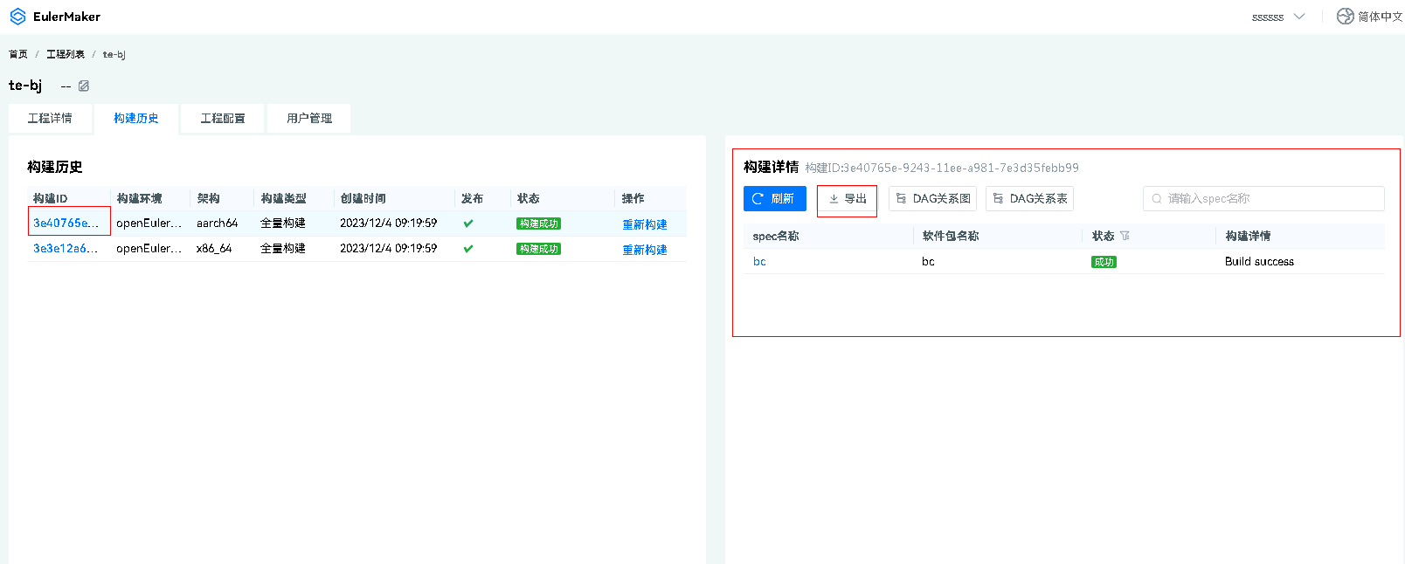Viewport: 1405px width, 564px height.
Task: Open the DAG关系图 view
Action: point(932,199)
